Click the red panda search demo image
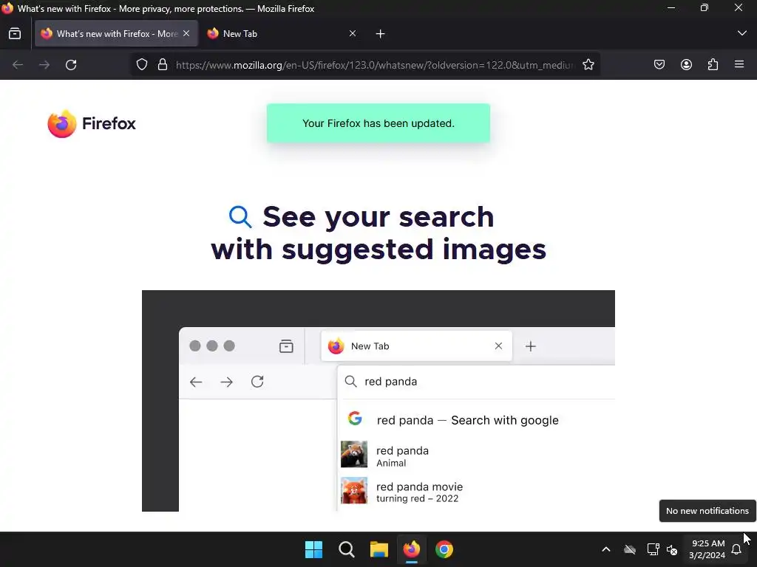757x567 pixels. click(x=378, y=401)
